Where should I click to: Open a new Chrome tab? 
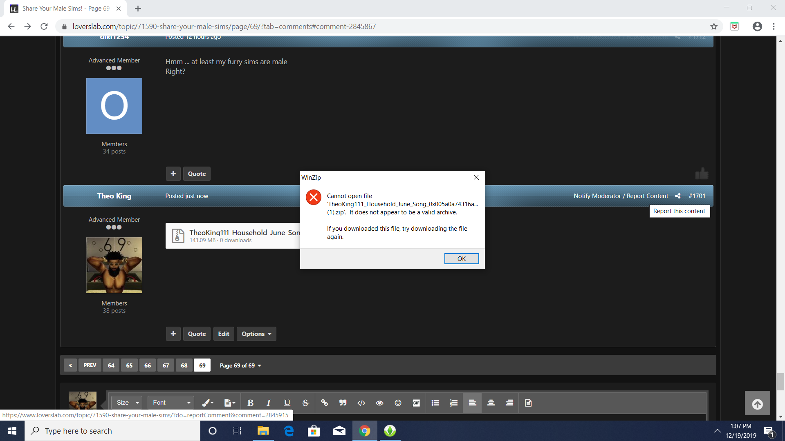[x=138, y=9]
